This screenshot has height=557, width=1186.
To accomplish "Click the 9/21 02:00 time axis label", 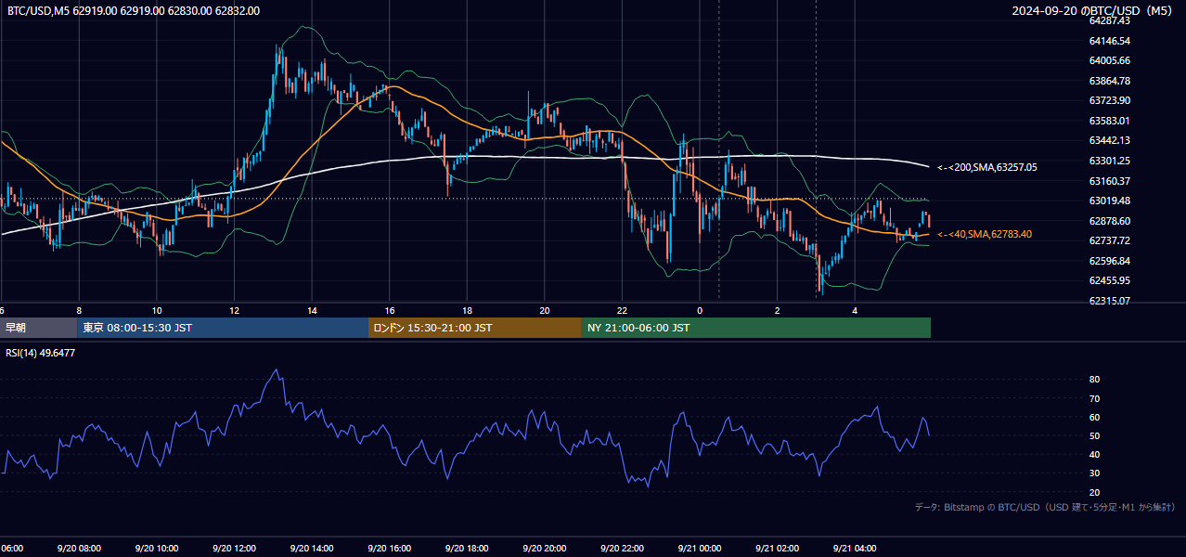I will pyautogui.click(x=777, y=549).
